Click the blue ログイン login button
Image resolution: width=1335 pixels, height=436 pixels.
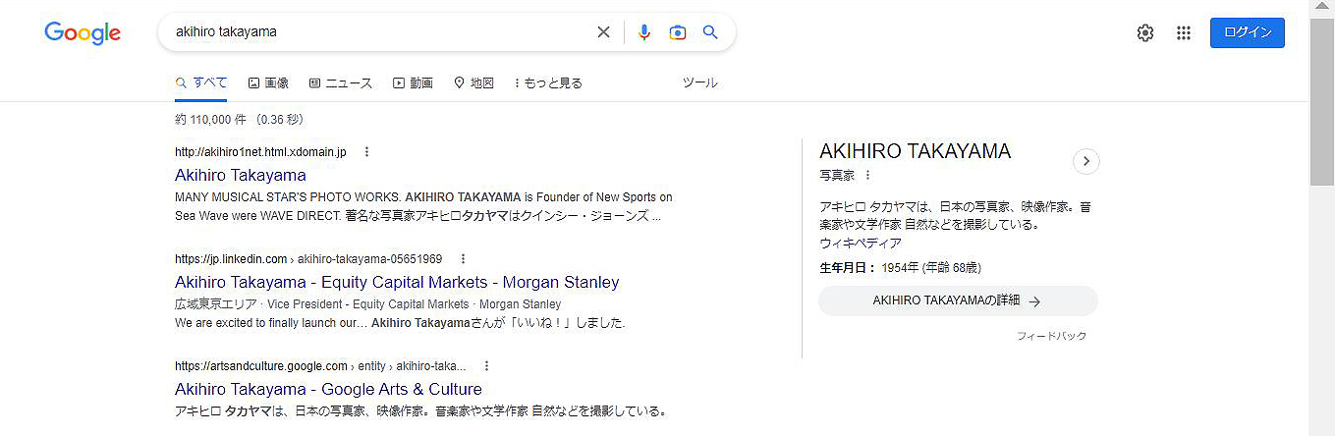[1247, 32]
